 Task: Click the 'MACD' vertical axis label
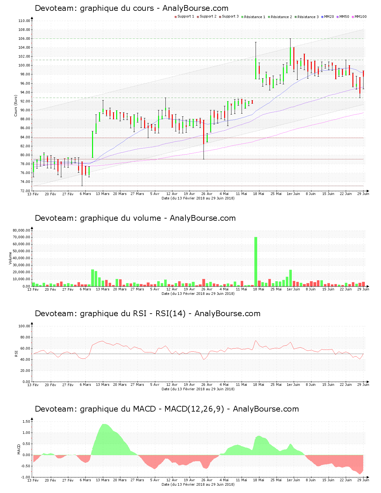(x=19, y=449)
